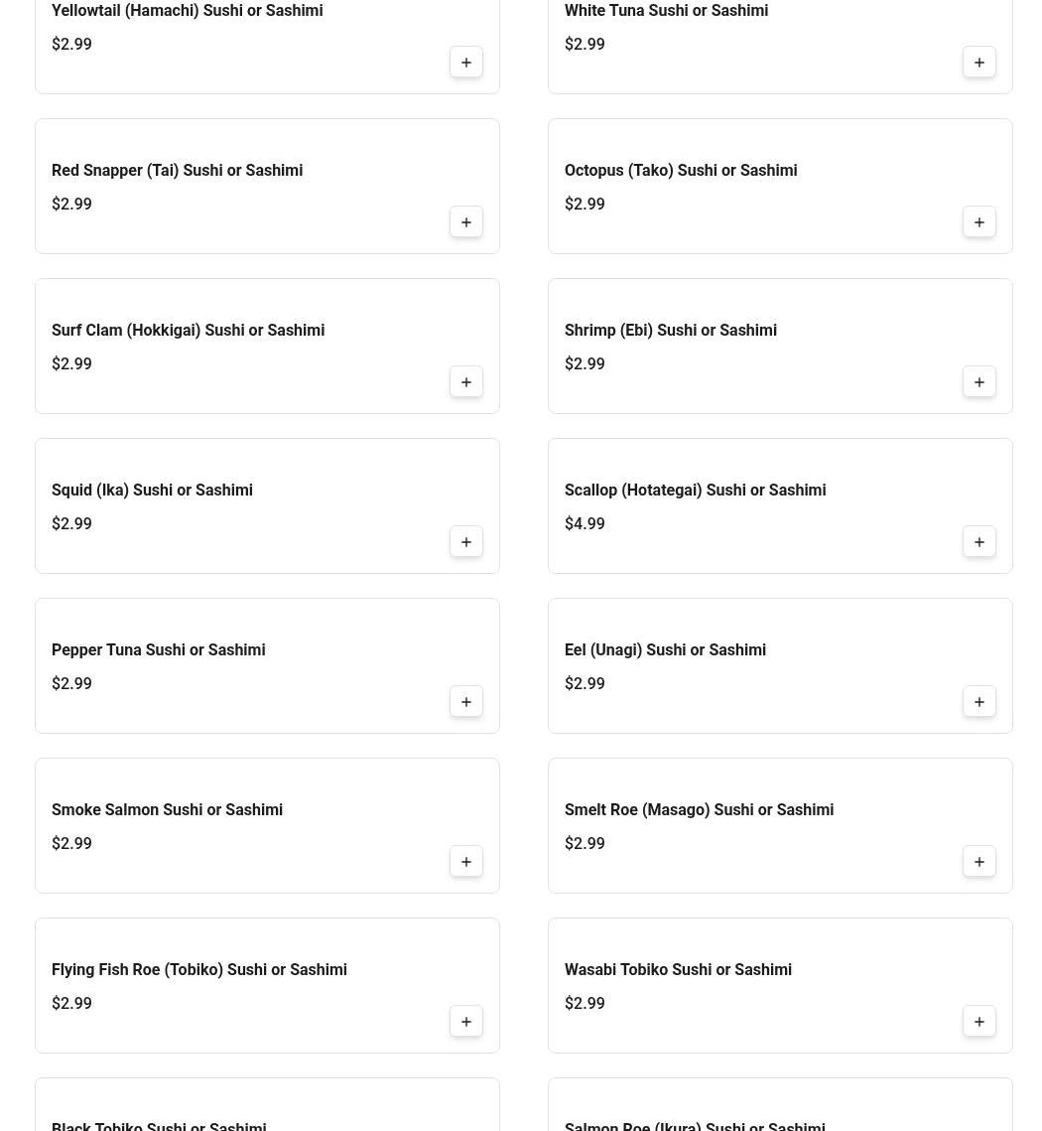This screenshot has width=1042, height=1131.
Task: Open Black Tobiko Sushi or Sashimi title
Action: (x=159, y=1126)
